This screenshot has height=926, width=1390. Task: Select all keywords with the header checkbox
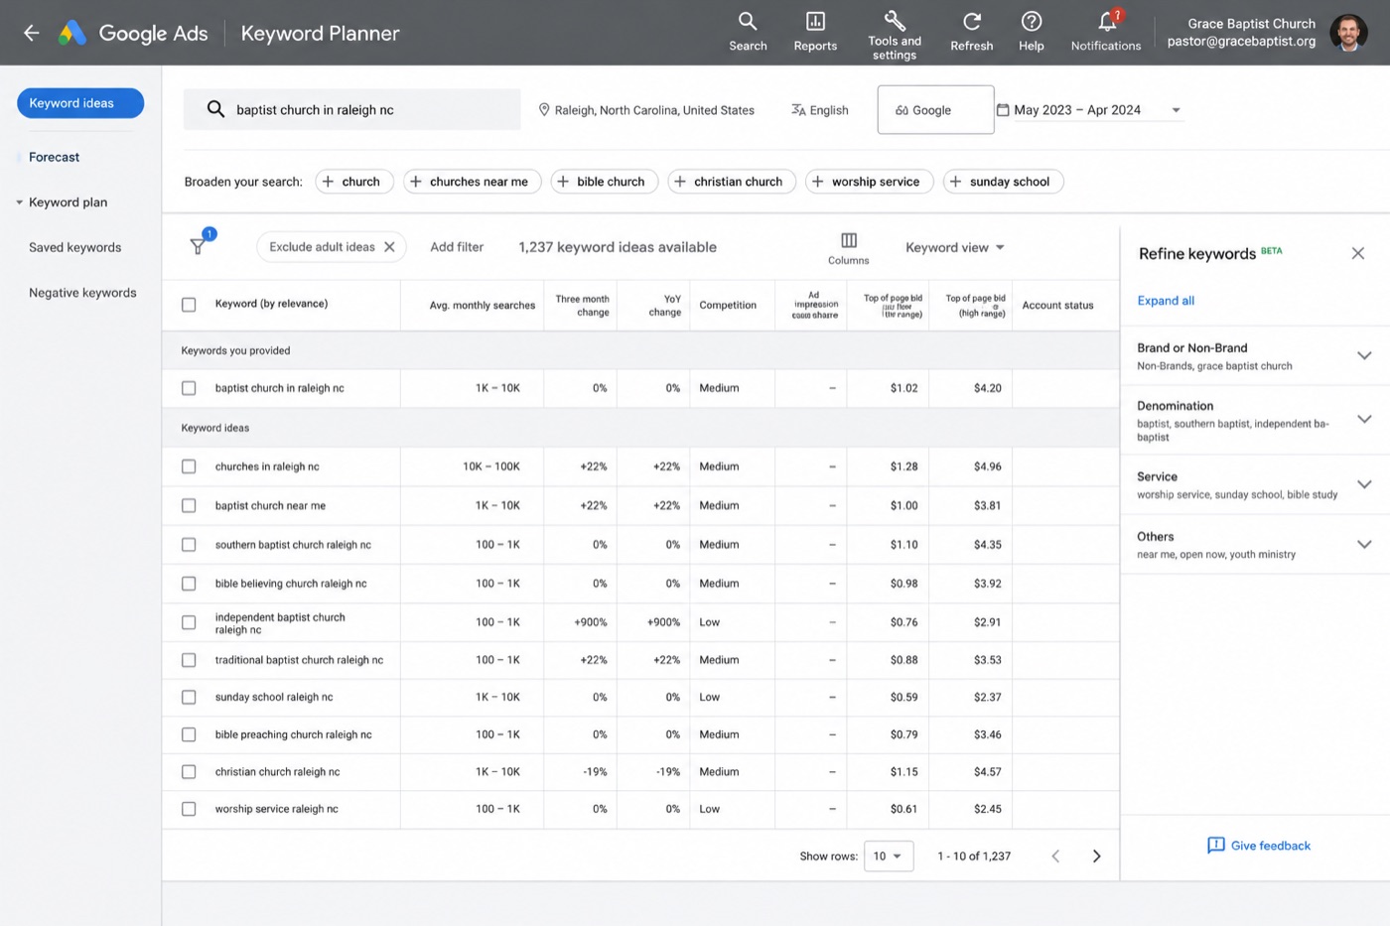click(x=189, y=305)
